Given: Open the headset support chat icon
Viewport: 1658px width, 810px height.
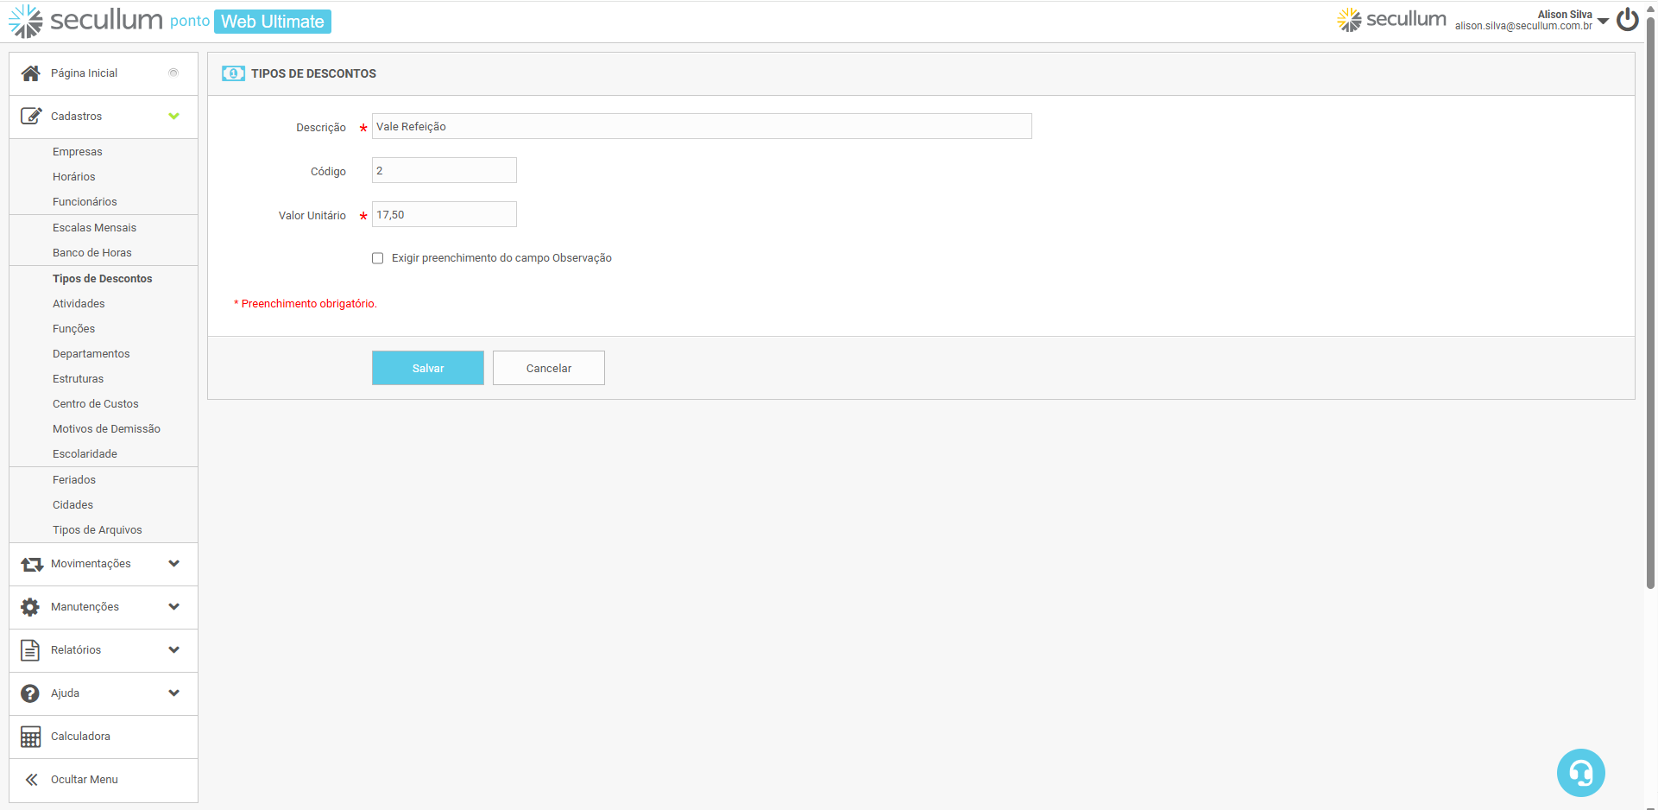Looking at the screenshot, I should click(1580, 773).
